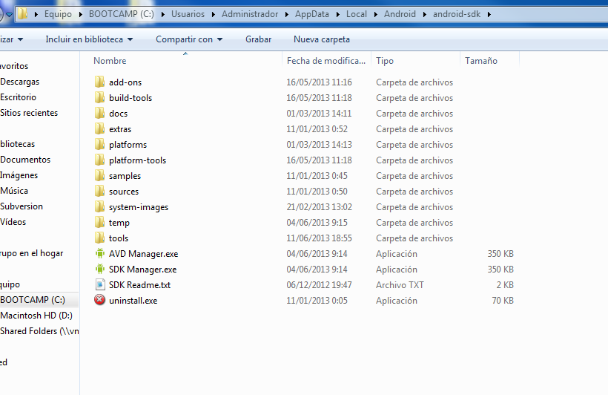Create Nueva carpeta
Viewport: 608px width, 395px height.
pyautogui.click(x=322, y=39)
